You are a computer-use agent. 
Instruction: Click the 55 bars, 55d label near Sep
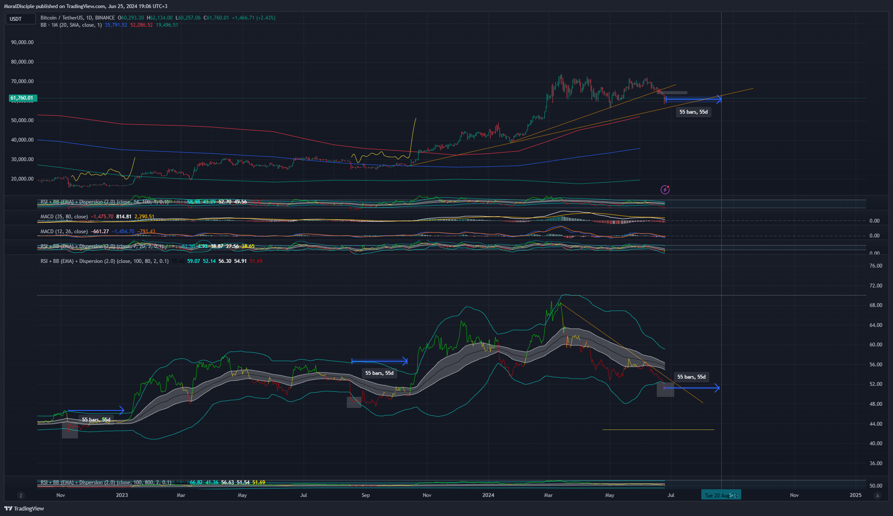(379, 373)
